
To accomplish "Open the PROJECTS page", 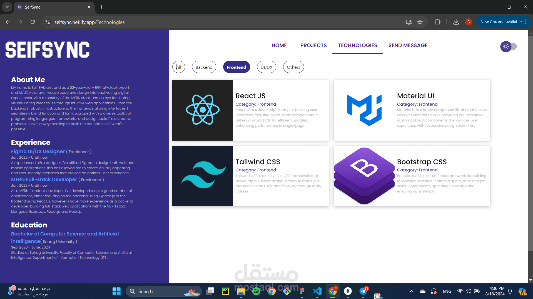I will 313,45.
